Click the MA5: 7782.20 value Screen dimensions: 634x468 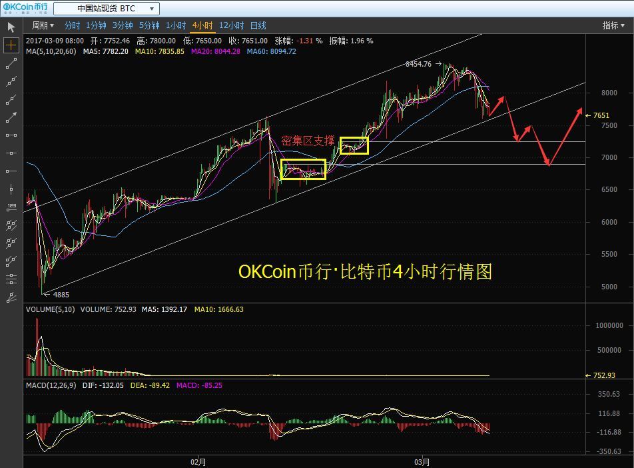coord(105,51)
